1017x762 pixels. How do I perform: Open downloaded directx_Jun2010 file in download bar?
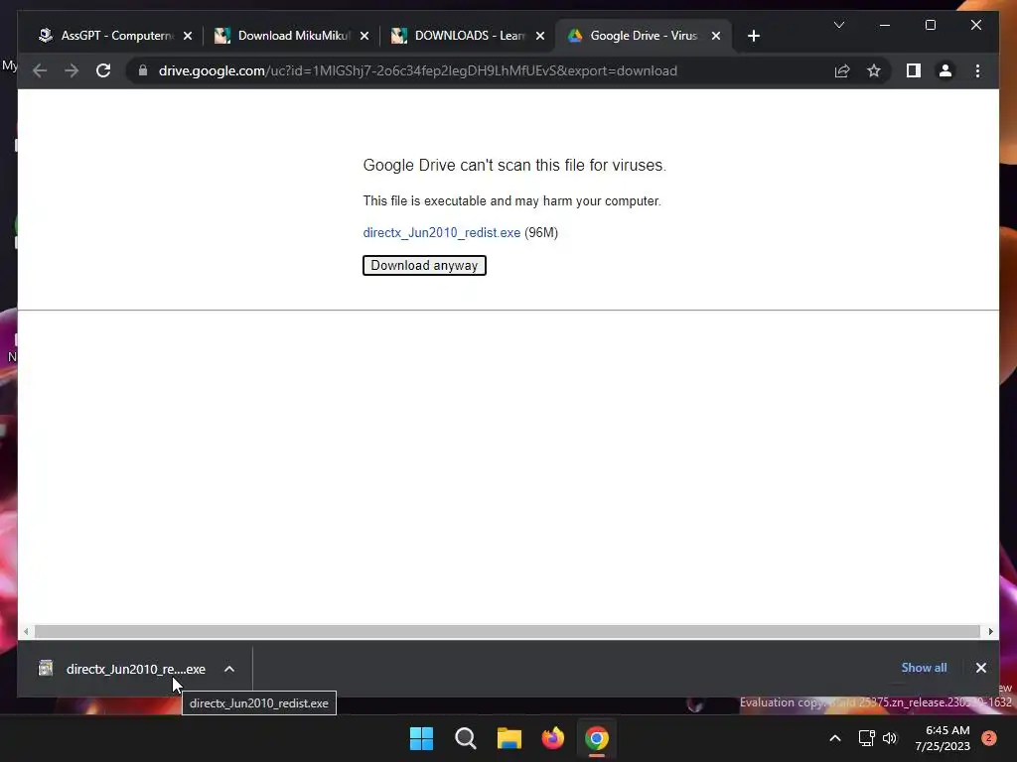pyautogui.click(x=135, y=669)
